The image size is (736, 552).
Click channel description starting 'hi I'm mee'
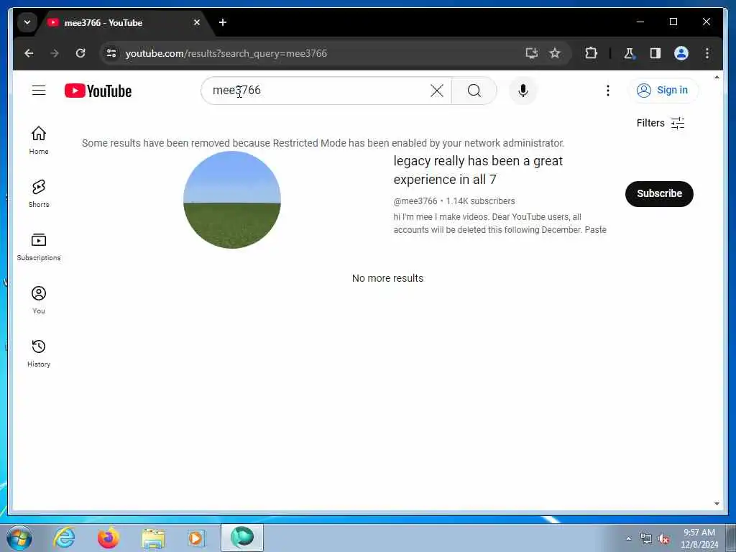500,224
